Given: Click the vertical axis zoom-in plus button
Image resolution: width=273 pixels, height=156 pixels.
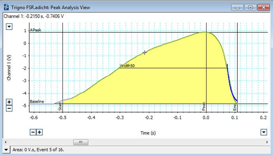Looking at the screenshot, I should (x=9, y=102).
